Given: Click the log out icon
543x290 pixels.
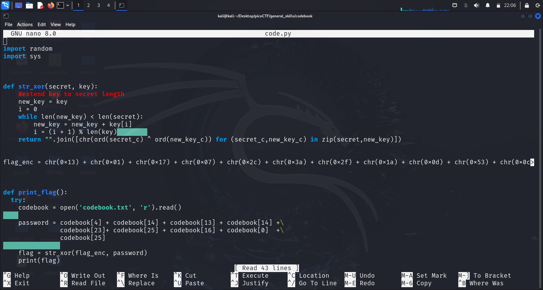Looking at the screenshot, I should [x=537, y=5].
